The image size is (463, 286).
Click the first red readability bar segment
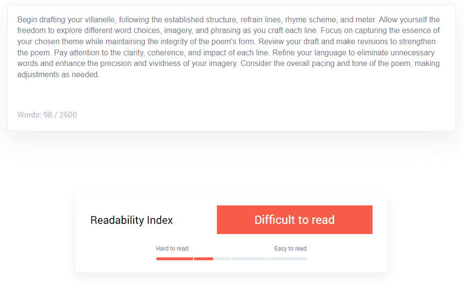pyautogui.click(x=174, y=259)
